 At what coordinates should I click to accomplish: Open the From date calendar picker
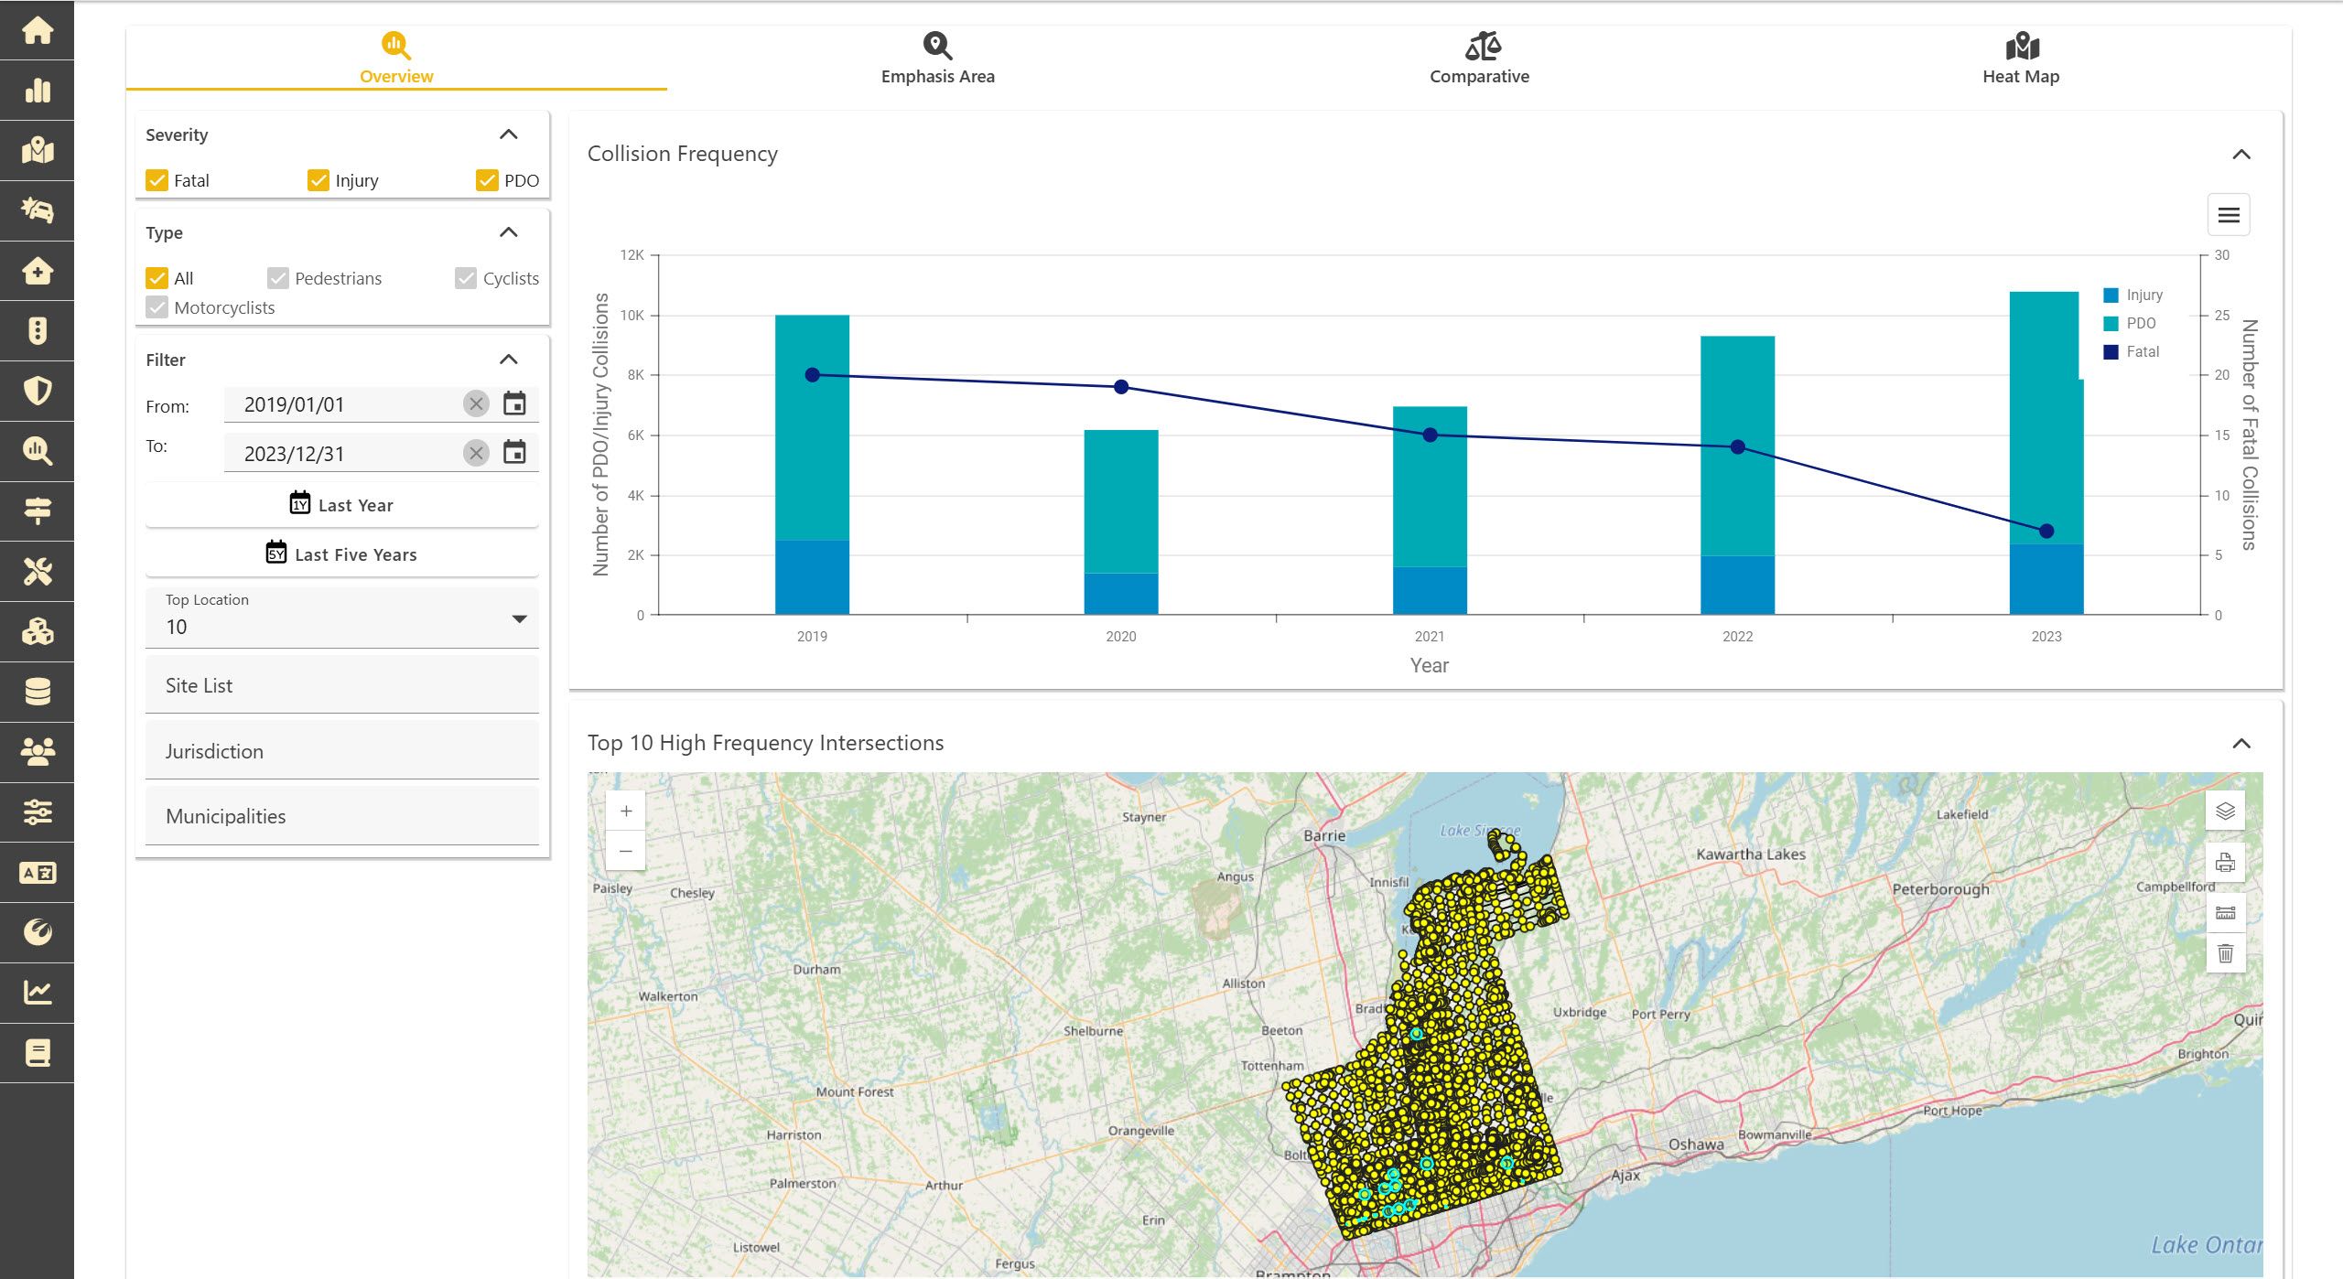pyautogui.click(x=514, y=403)
